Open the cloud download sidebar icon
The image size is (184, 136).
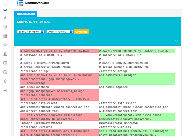(5, 45)
